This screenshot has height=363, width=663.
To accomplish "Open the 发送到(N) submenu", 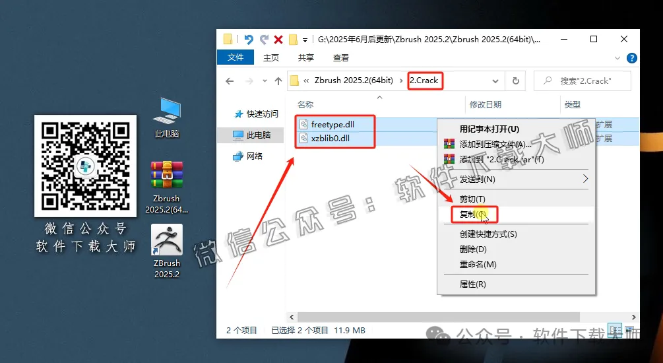I will [517, 180].
